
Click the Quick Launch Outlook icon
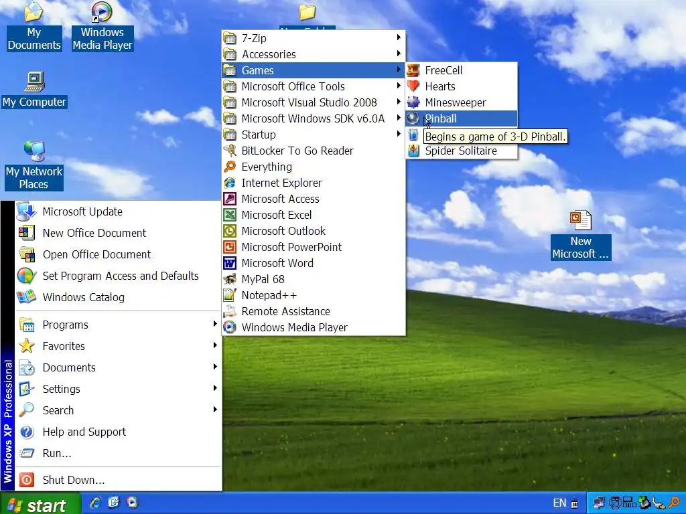click(114, 503)
